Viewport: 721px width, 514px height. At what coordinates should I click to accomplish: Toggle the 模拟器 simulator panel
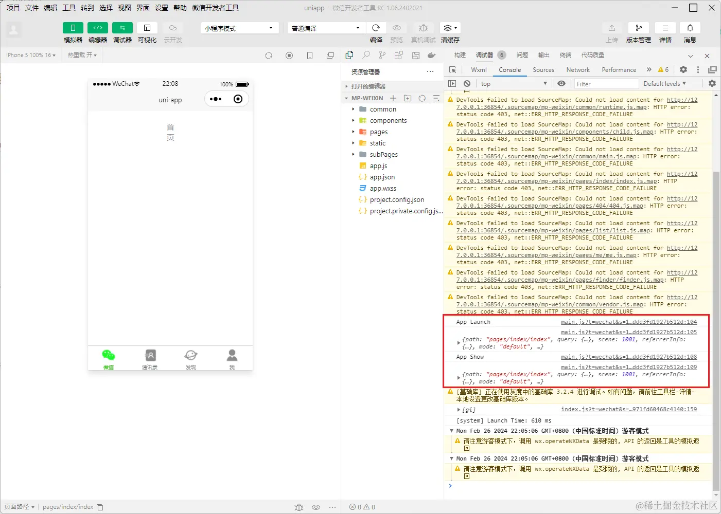73,28
